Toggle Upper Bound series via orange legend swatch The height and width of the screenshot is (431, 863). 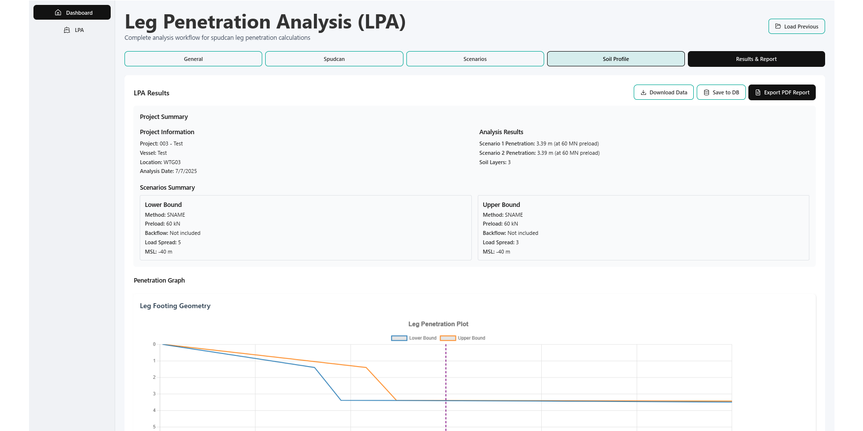point(448,338)
